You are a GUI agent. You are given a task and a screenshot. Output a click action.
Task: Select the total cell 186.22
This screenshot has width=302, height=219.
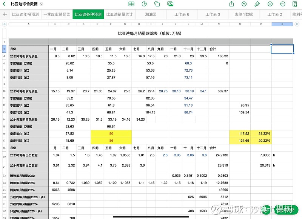(219, 56)
